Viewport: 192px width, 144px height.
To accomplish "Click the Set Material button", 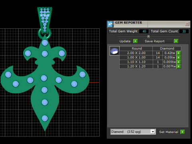I will point(169,132).
